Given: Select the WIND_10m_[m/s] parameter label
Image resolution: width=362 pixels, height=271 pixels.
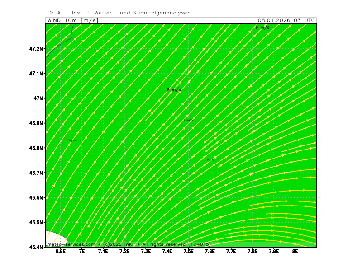Looking at the screenshot, I should [72, 20].
